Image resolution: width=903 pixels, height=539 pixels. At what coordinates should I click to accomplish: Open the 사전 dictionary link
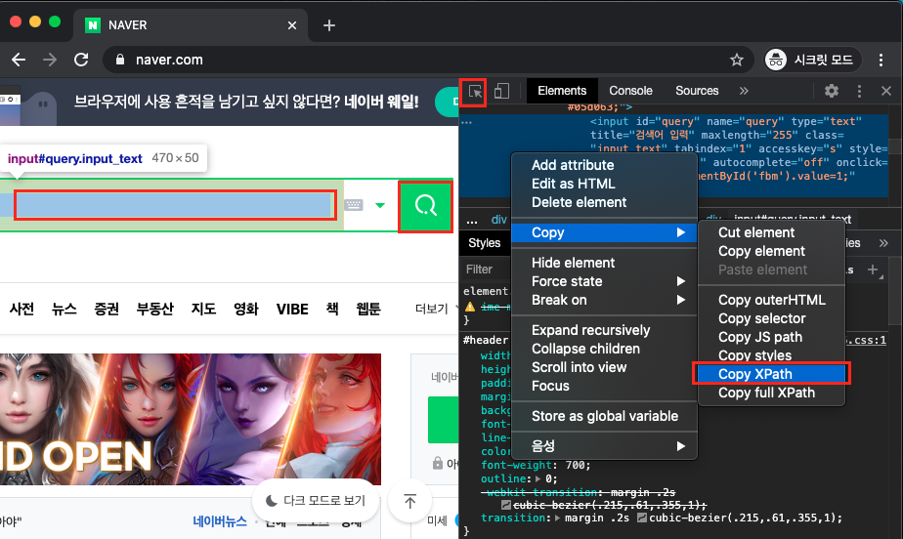click(x=21, y=309)
